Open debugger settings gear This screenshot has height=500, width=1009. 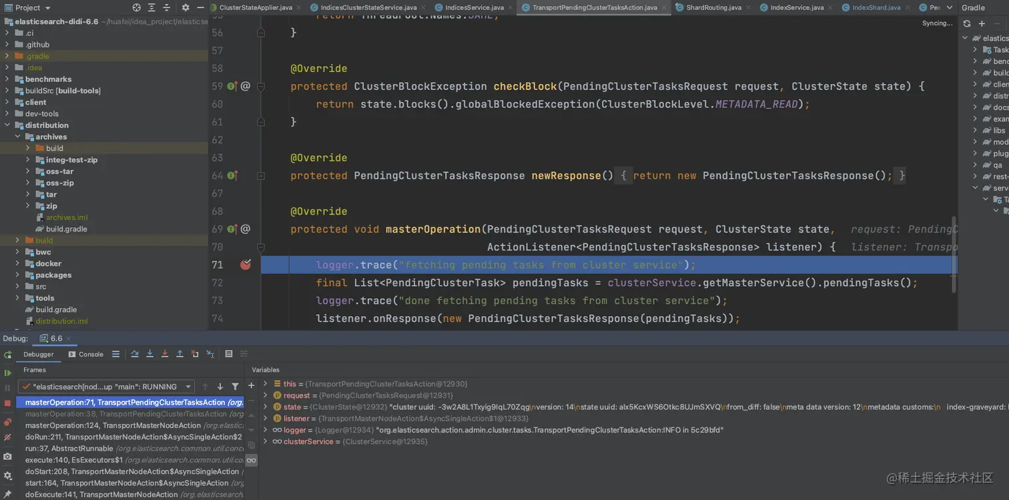(x=7, y=475)
